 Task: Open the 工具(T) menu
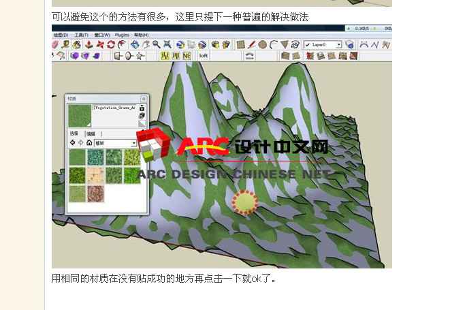tap(81, 34)
